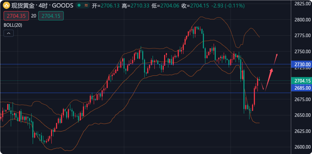Click the 收=2704.15 close value
This screenshot has height=154, width=312.
195,6
